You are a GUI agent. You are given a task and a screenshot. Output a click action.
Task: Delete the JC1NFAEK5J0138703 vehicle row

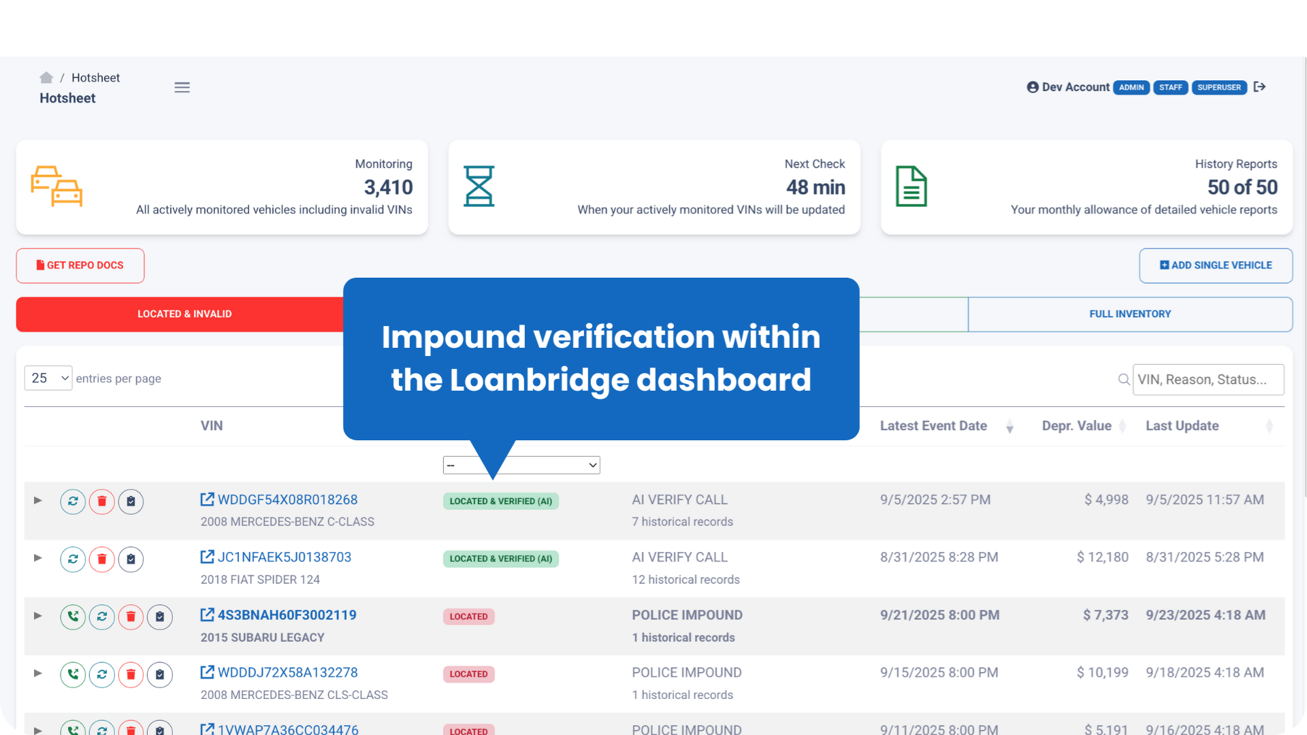click(x=102, y=559)
